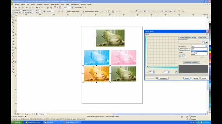Click the Windows Inicio start button
Screen dimensions: 222x124
pos(17,122)
